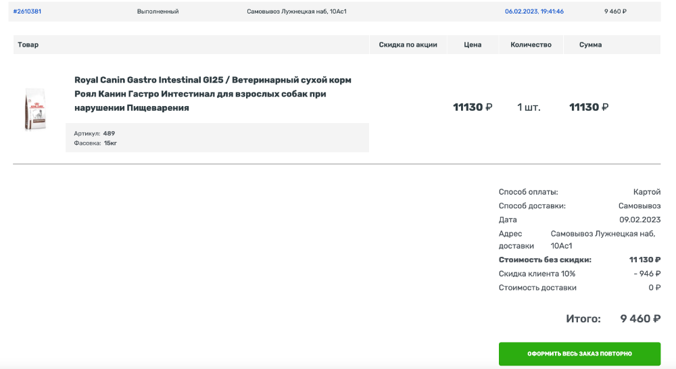The width and height of the screenshot is (676, 369).
Task: Click the pickup address in the order header row
Action: (x=296, y=11)
